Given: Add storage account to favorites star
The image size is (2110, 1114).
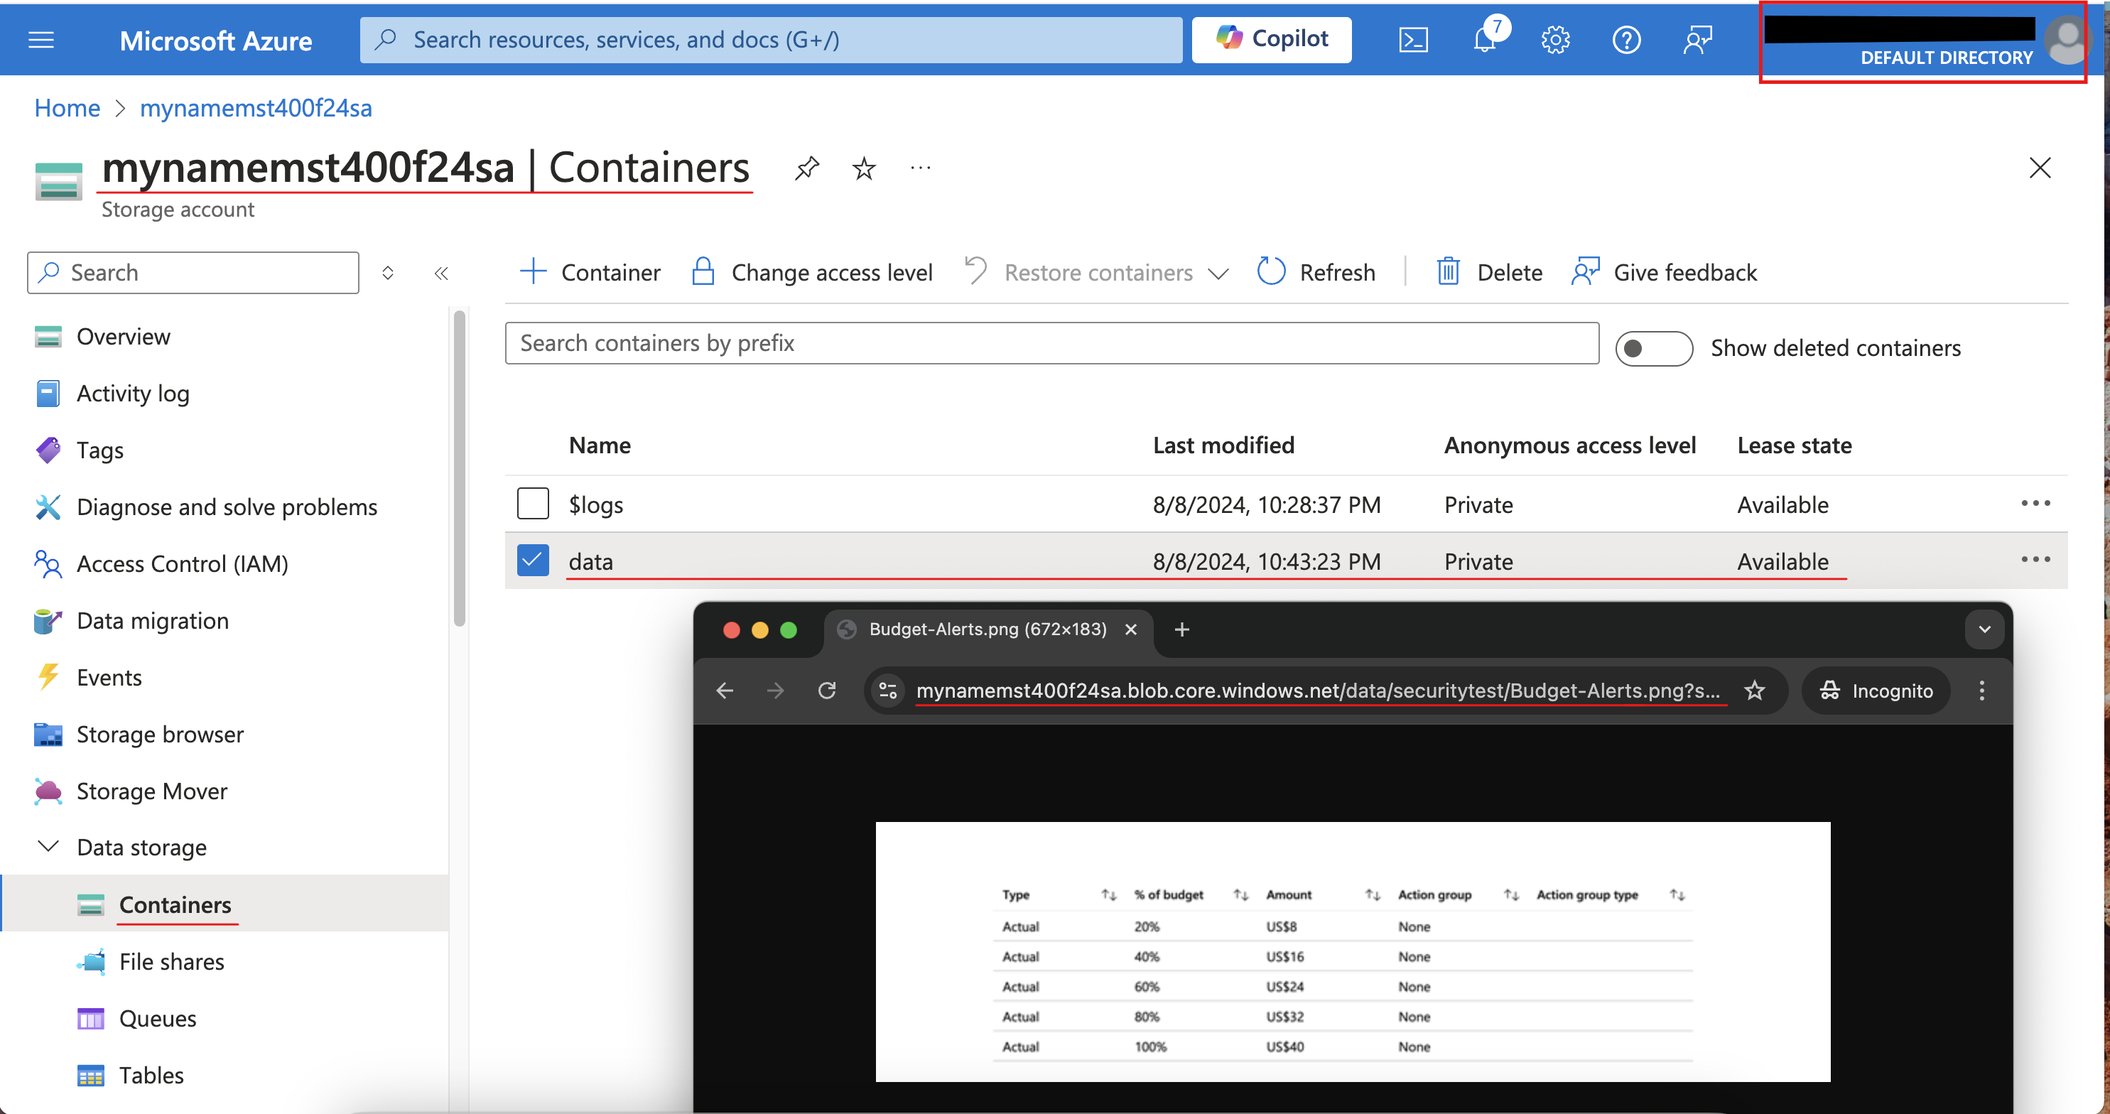Looking at the screenshot, I should (863, 168).
